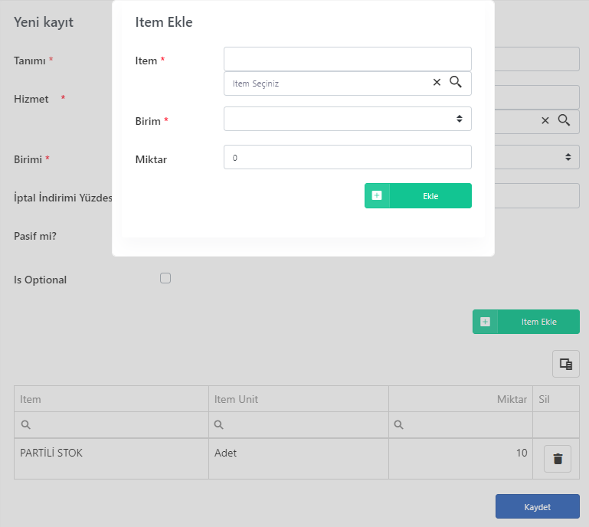Open the column chooser icon above the table

coord(566,364)
